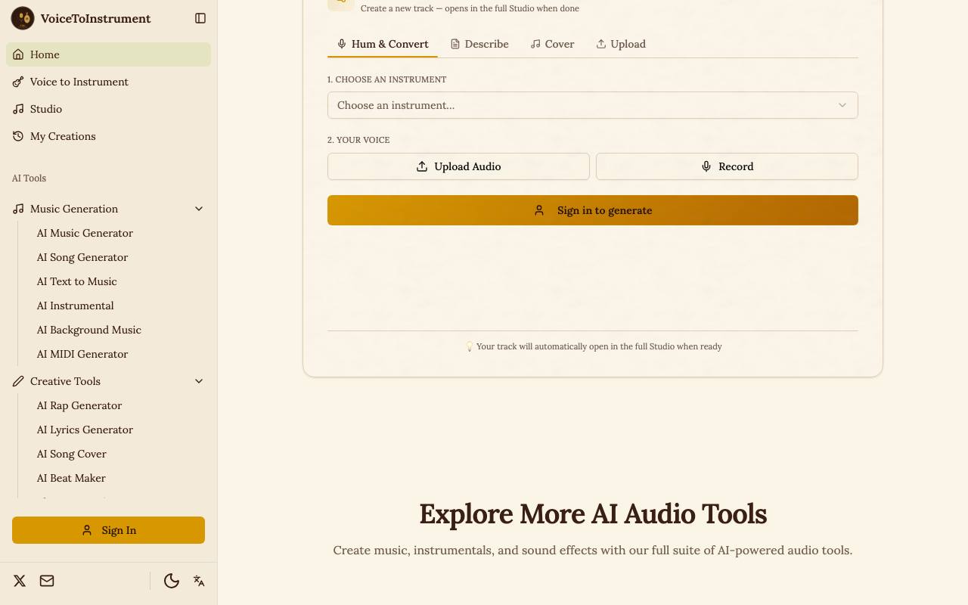Image resolution: width=968 pixels, height=605 pixels.
Task: Click the '1. CHOOSE AN INSTRUMENT' label
Action: [x=386, y=79]
